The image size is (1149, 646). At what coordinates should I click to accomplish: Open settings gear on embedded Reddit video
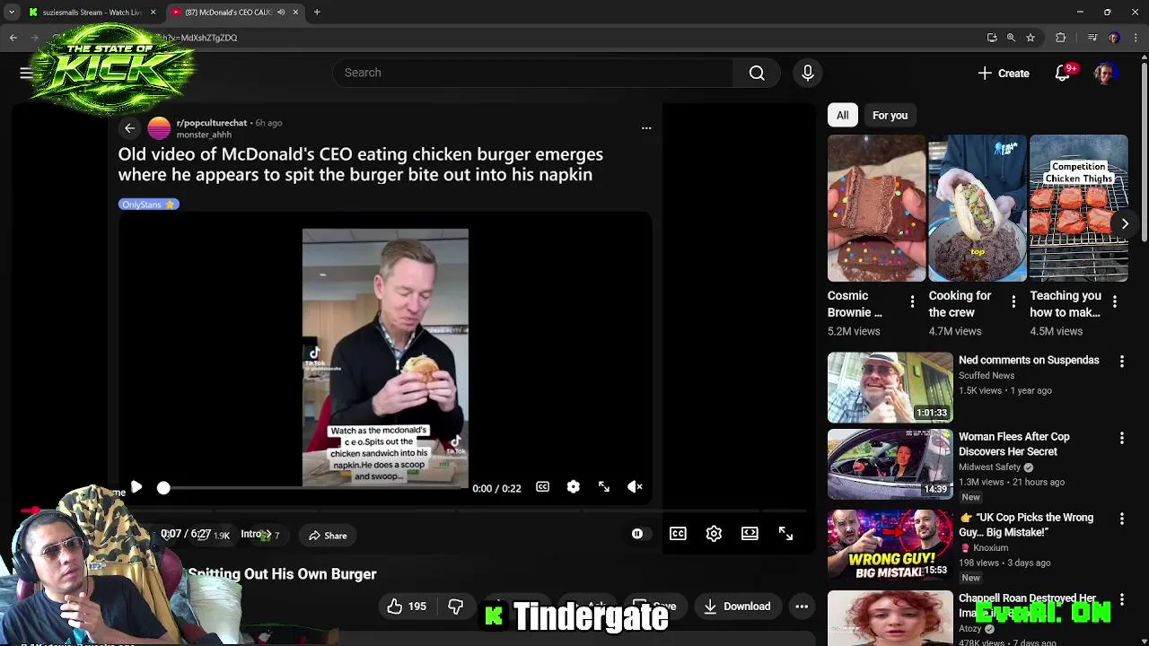coord(573,487)
